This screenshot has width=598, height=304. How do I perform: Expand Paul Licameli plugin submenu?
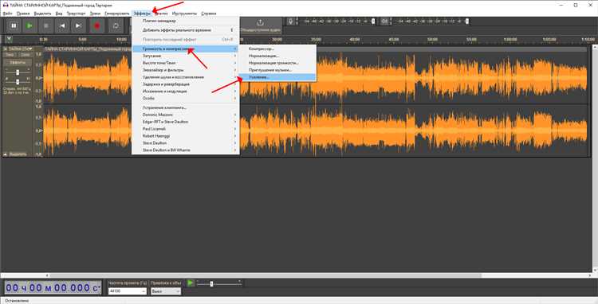click(x=186, y=129)
